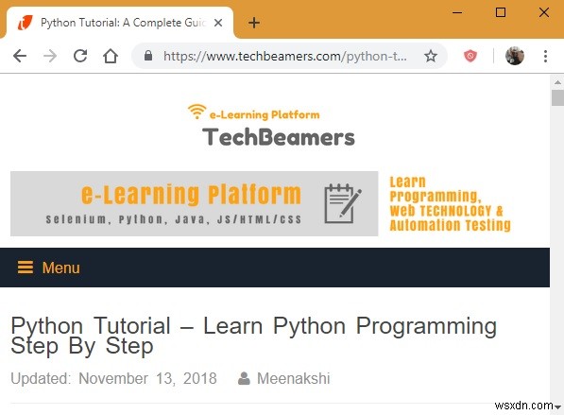564x415 pixels.
Task: Open Chrome's three-dot menu
Action: [546, 56]
